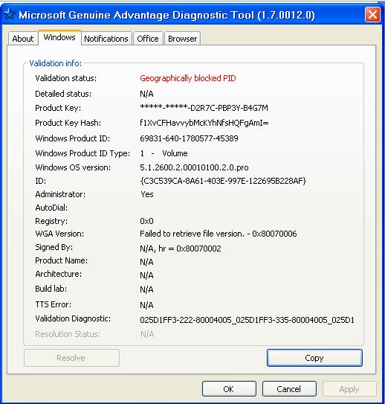Click the star icon in the title bar
The image size is (385, 404).
pos(10,14)
